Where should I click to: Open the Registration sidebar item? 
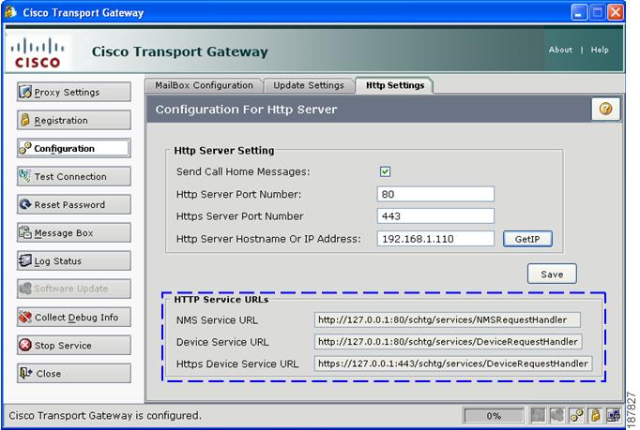tap(74, 120)
